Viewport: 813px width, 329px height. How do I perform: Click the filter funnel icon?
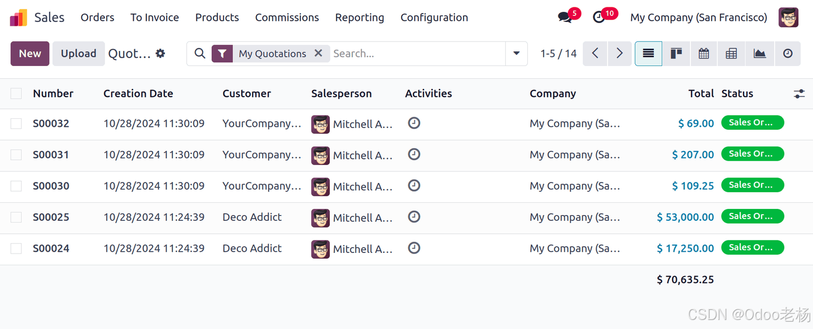[x=222, y=54]
